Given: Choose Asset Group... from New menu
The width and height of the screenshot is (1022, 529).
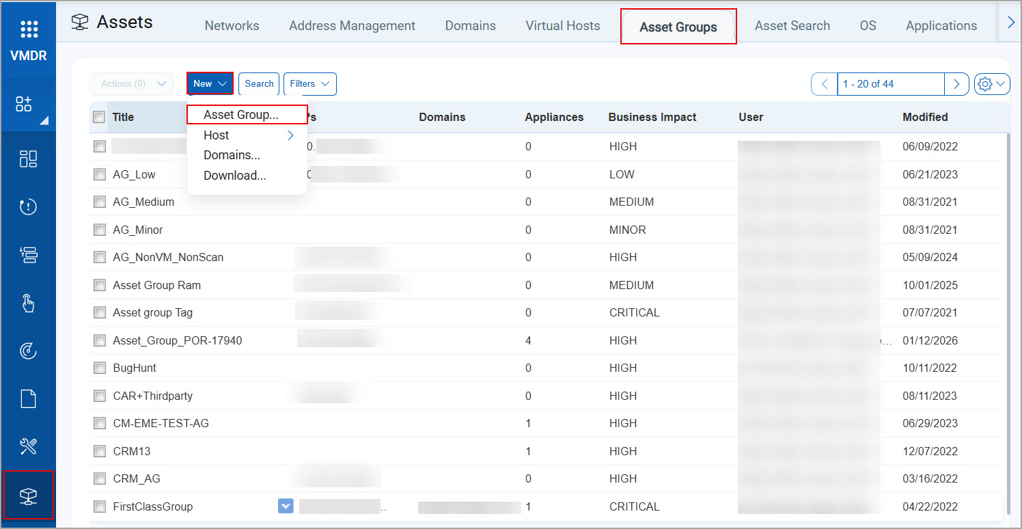Looking at the screenshot, I should 240,115.
